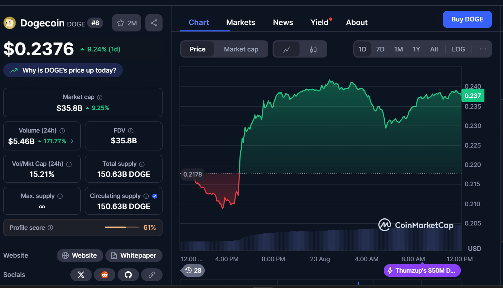This screenshot has width=503, height=288.
Task: Click the trending arrow icon in price question
Action: tap(14, 70)
